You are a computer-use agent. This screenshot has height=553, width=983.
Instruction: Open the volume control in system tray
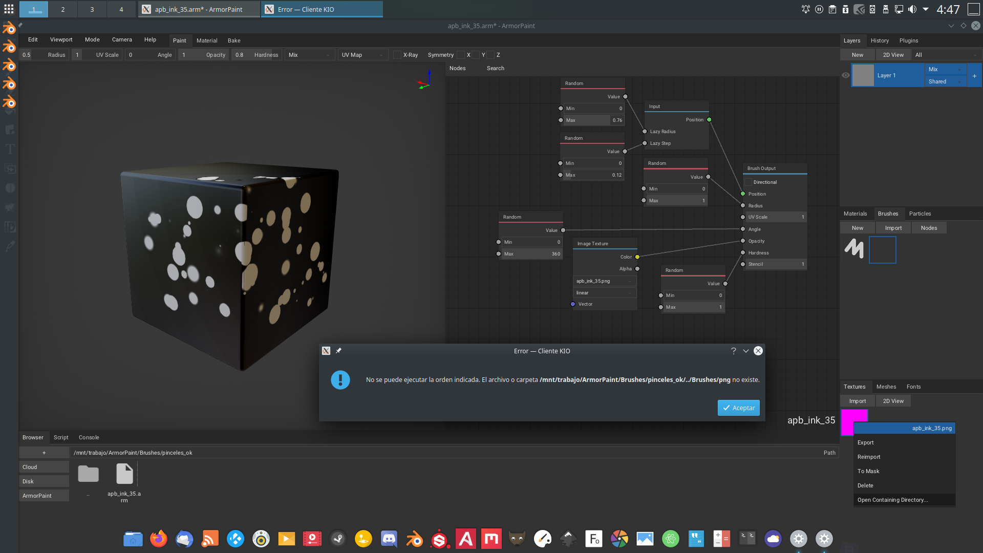click(912, 9)
